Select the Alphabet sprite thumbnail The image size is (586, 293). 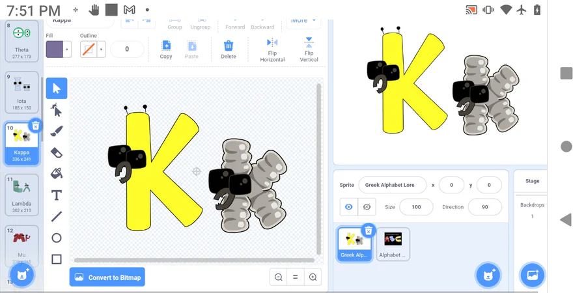393,244
